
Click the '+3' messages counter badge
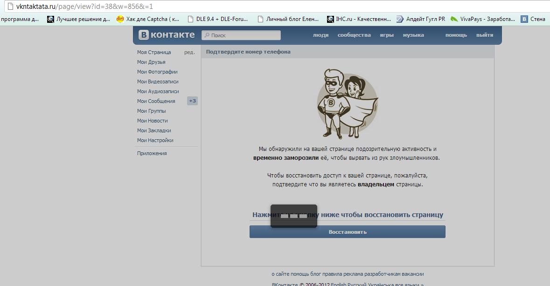(192, 101)
